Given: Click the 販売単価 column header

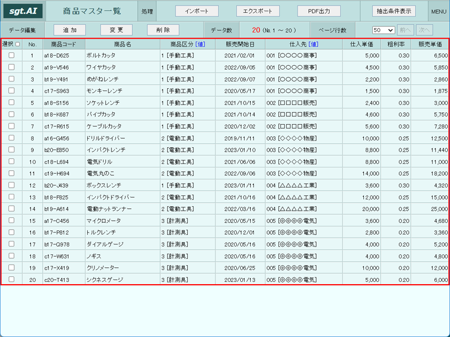Looking at the screenshot, I should (430, 44).
